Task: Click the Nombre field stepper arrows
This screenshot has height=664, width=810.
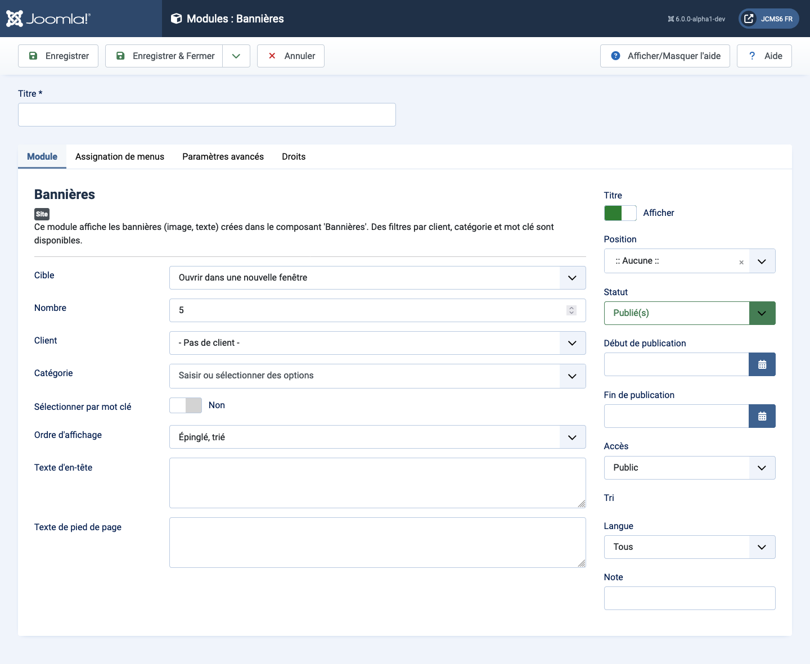Action: coord(571,310)
